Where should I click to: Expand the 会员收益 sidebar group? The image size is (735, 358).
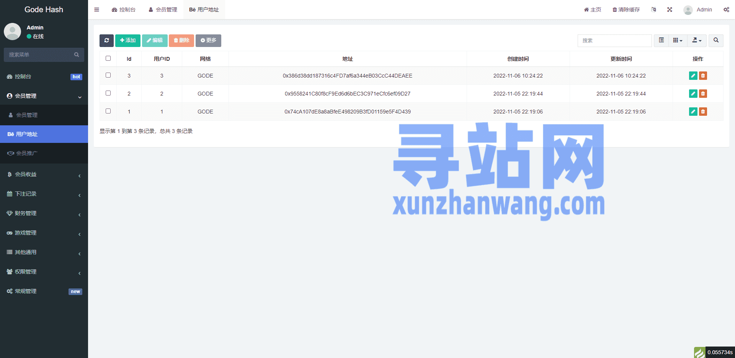(x=44, y=174)
